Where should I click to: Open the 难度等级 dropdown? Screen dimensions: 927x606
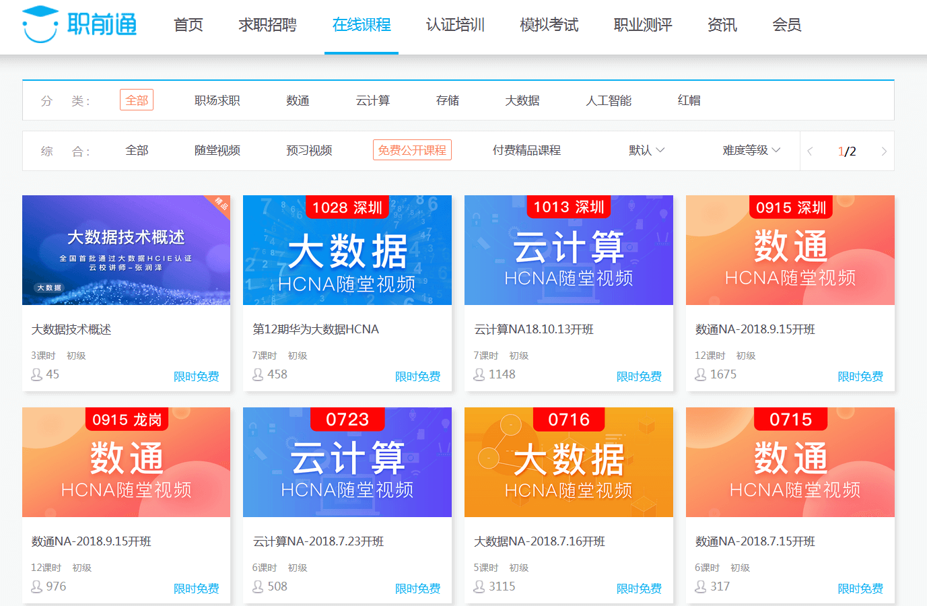point(751,150)
